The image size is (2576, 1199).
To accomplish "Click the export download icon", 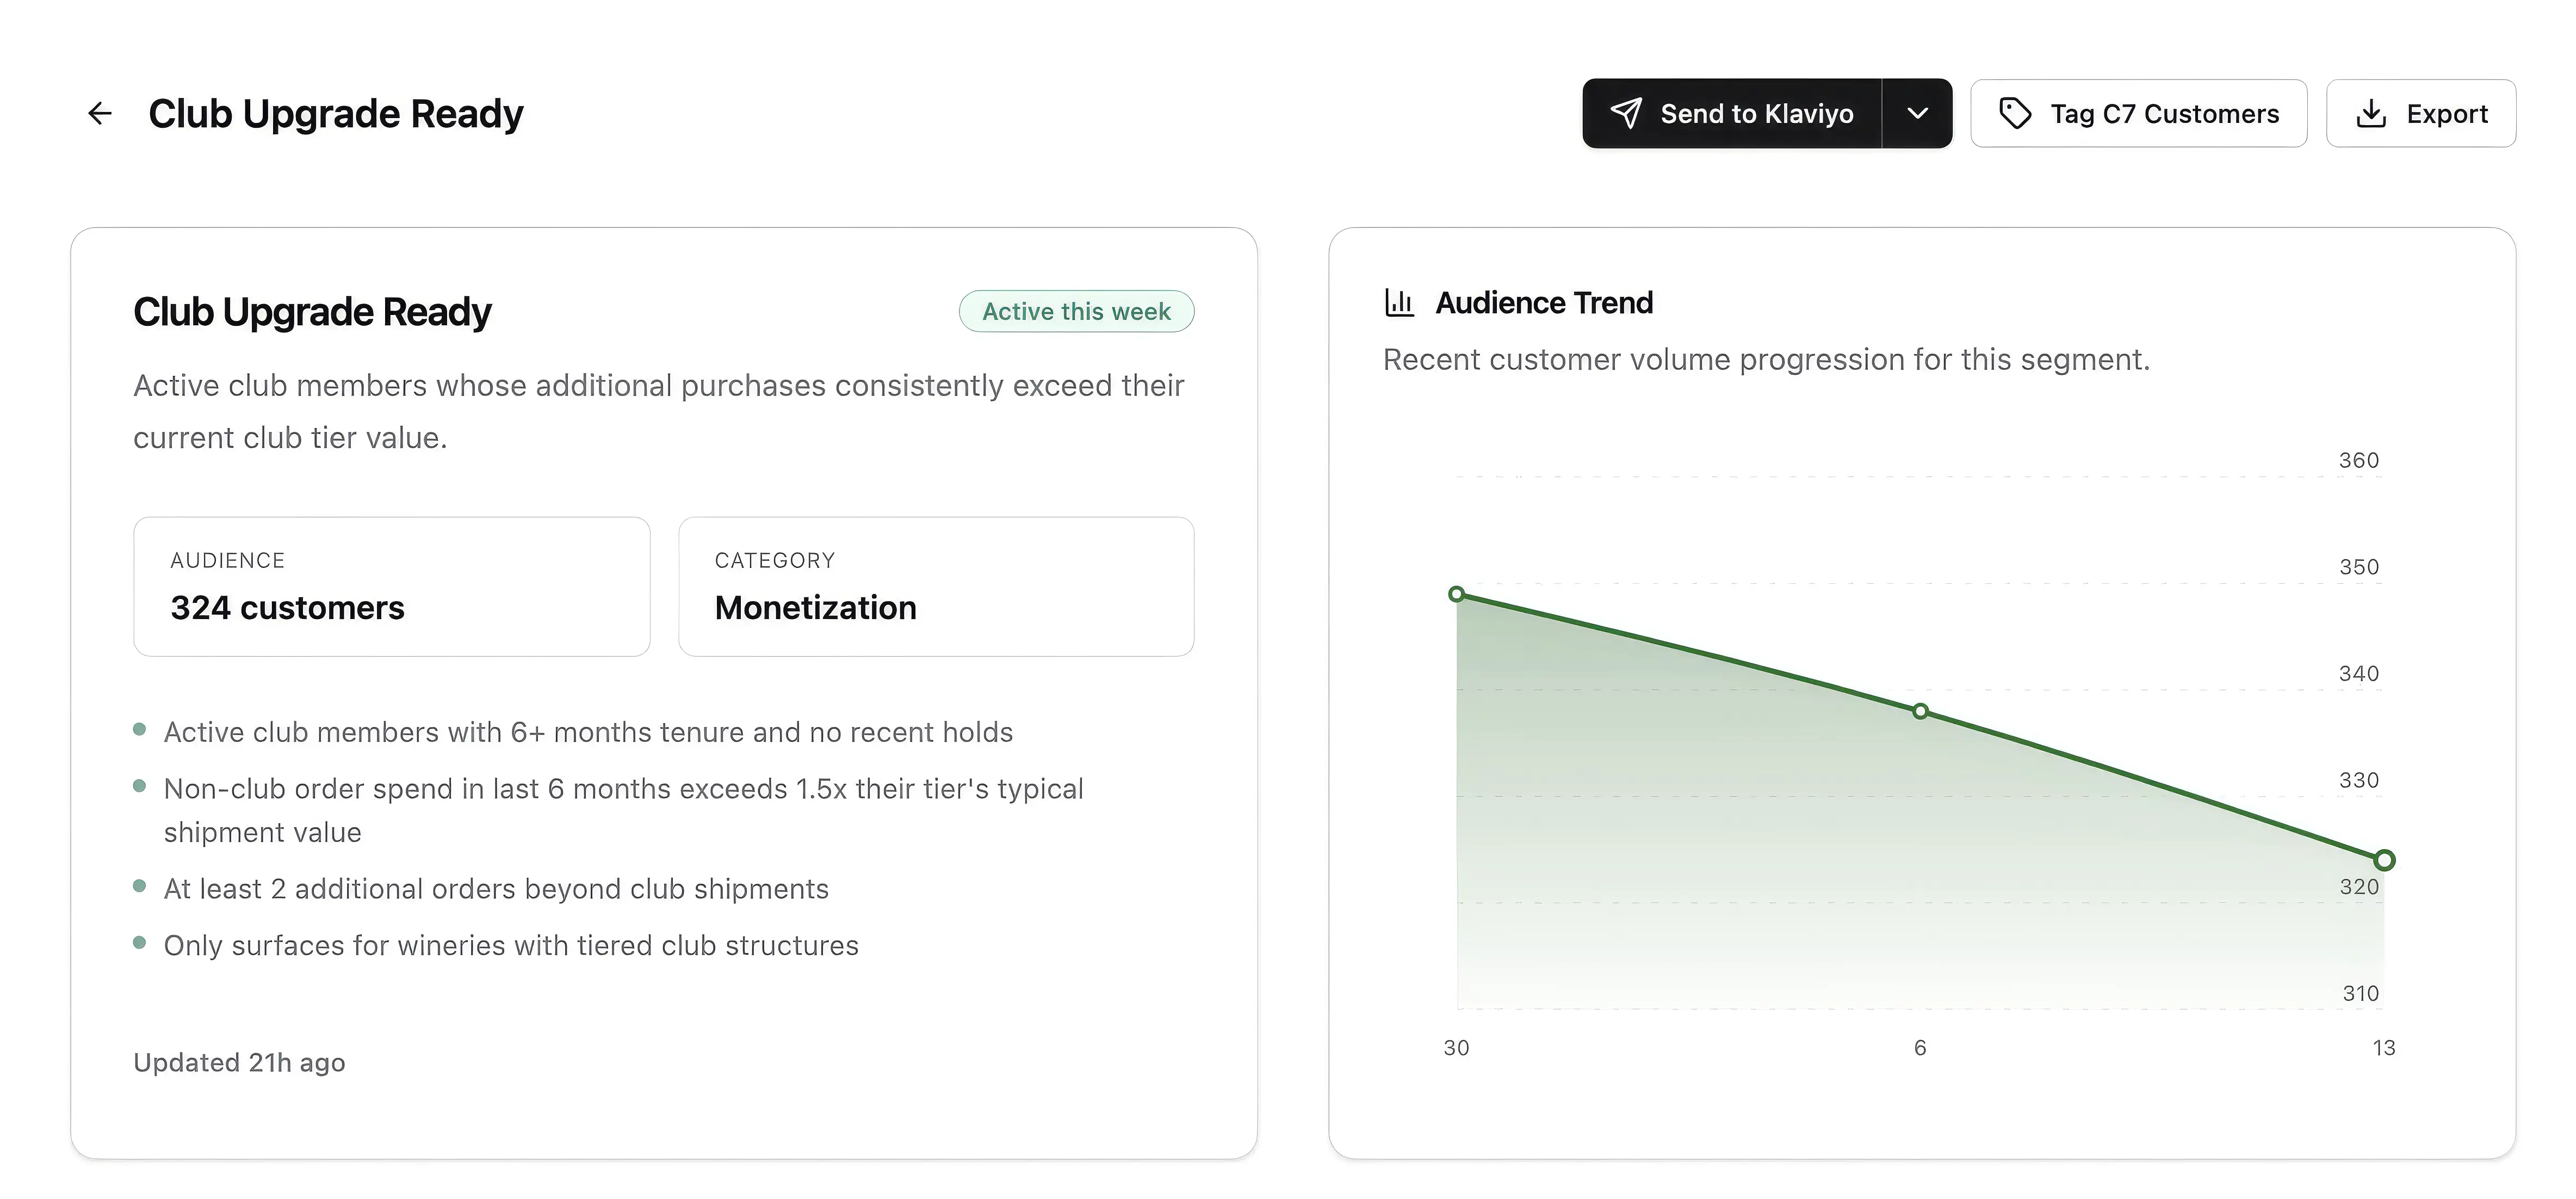I will (2371, 114).
